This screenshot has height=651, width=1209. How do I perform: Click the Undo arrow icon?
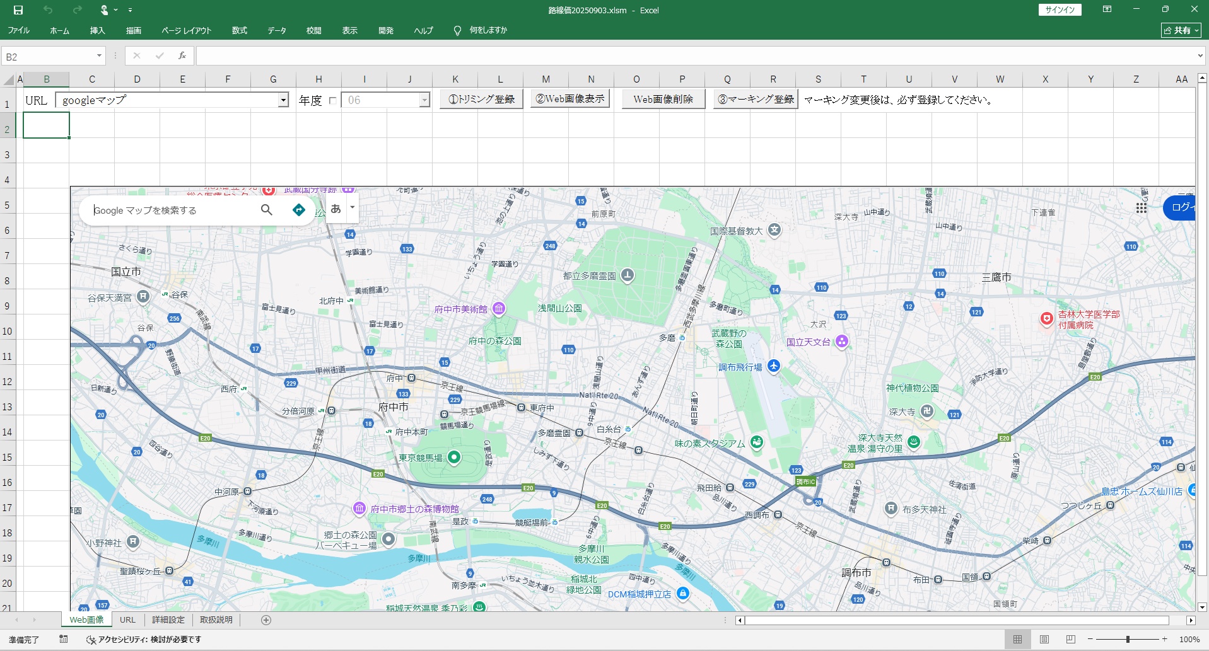[x=48, y=10]
